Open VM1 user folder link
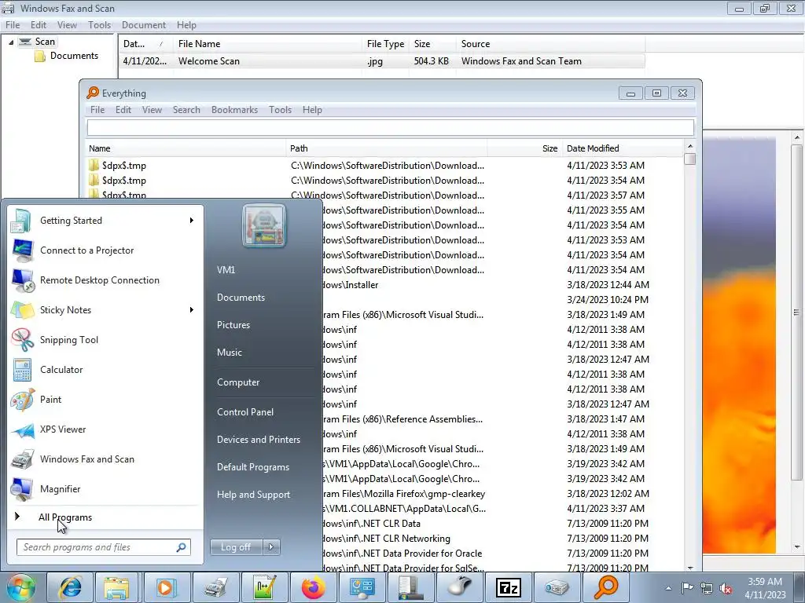 [x=226, y=270]
